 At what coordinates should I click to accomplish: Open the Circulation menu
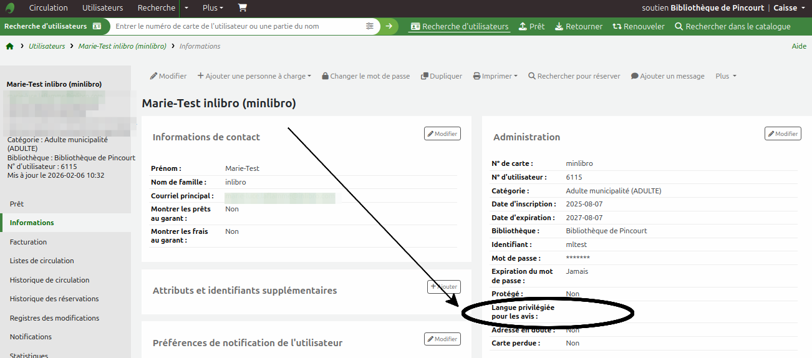(x=49, y=8)
